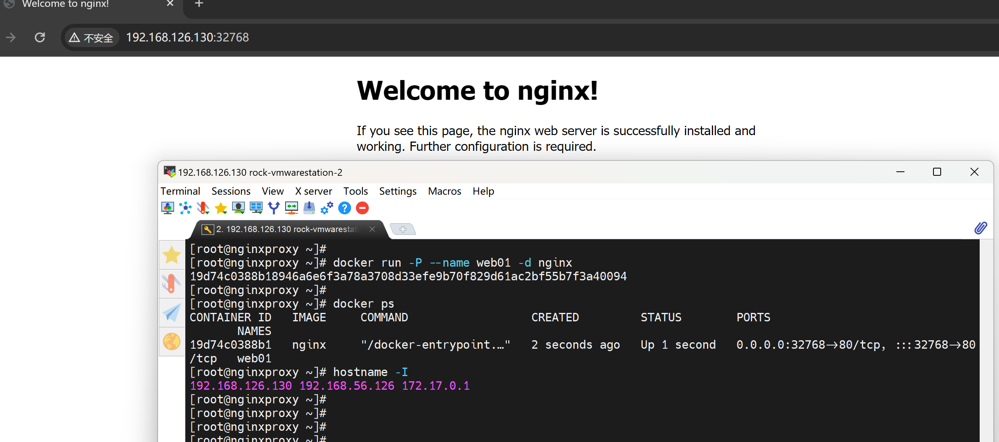Click the Session icon in the MobaXterm toolbar
999x442 pixels.
[x=168, y=208]
